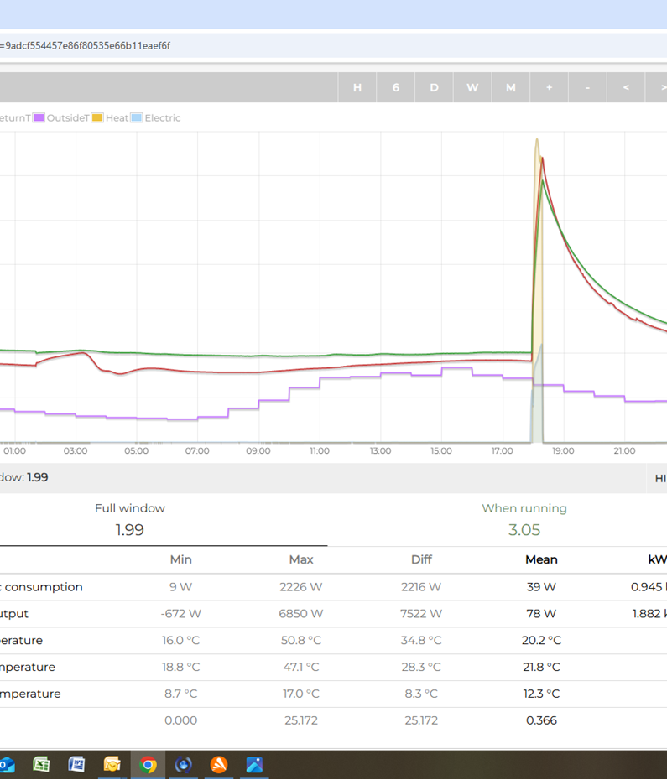Screen dimensions: 667x780
Task: Click the yellow mail envelope taskbar icon
Action: [112, 764]
